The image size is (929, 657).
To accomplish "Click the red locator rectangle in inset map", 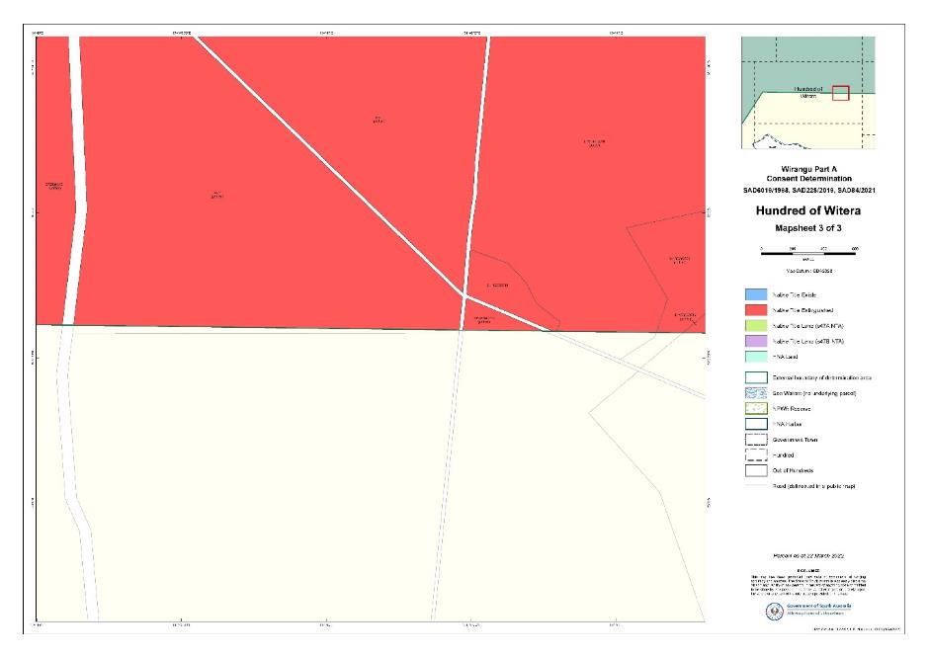I will [840, 93].
